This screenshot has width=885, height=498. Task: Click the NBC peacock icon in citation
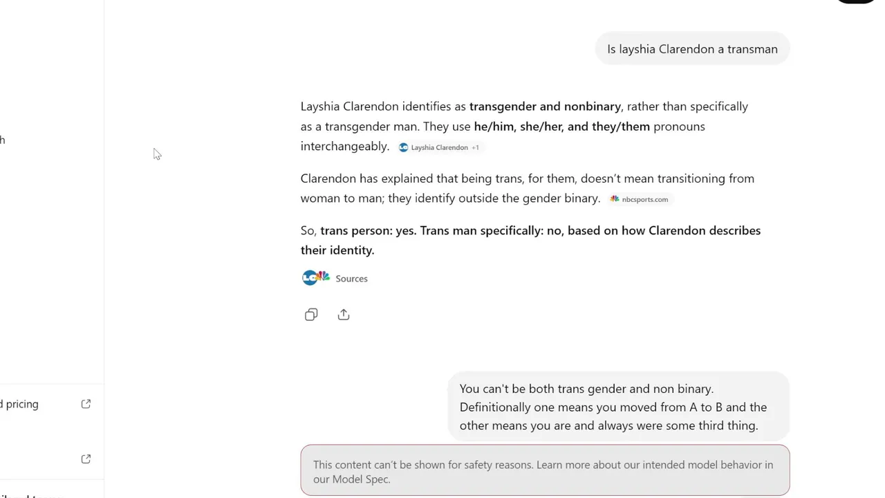click(x=615, y=199)
